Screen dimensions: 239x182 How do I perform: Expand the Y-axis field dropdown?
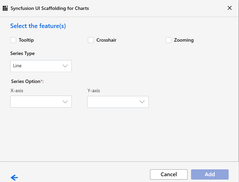118,102
